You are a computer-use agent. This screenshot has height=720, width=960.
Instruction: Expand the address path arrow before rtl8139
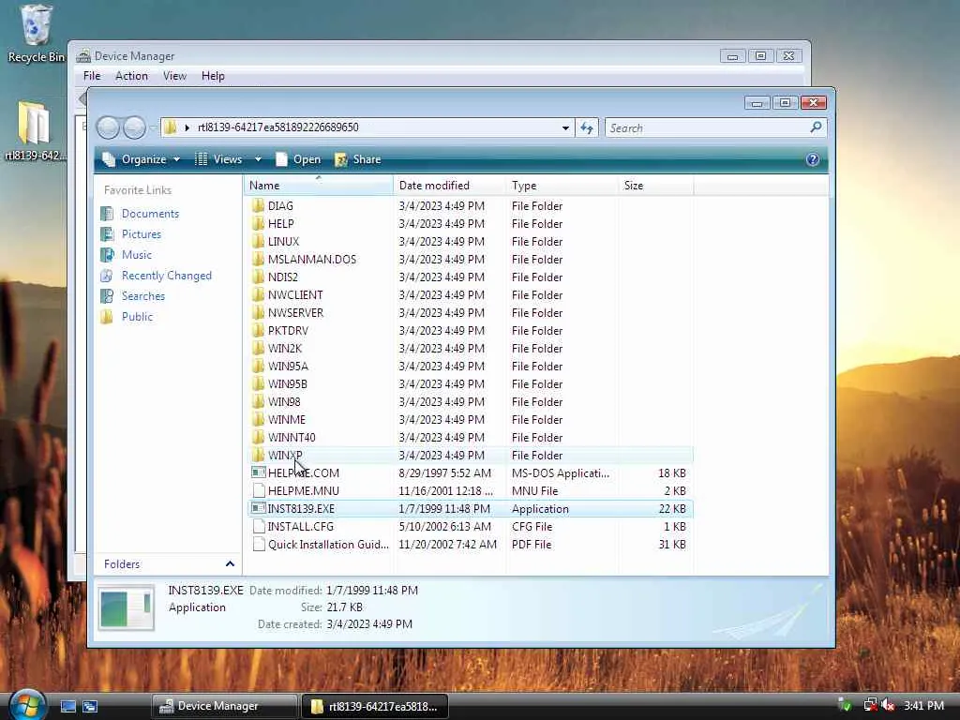[x=187, y=127]
